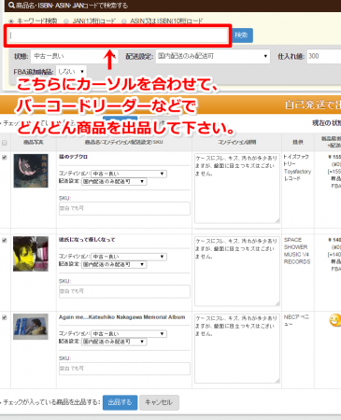Click the SKU field for first product
341x420 pixels.
[x=124, y=208]
